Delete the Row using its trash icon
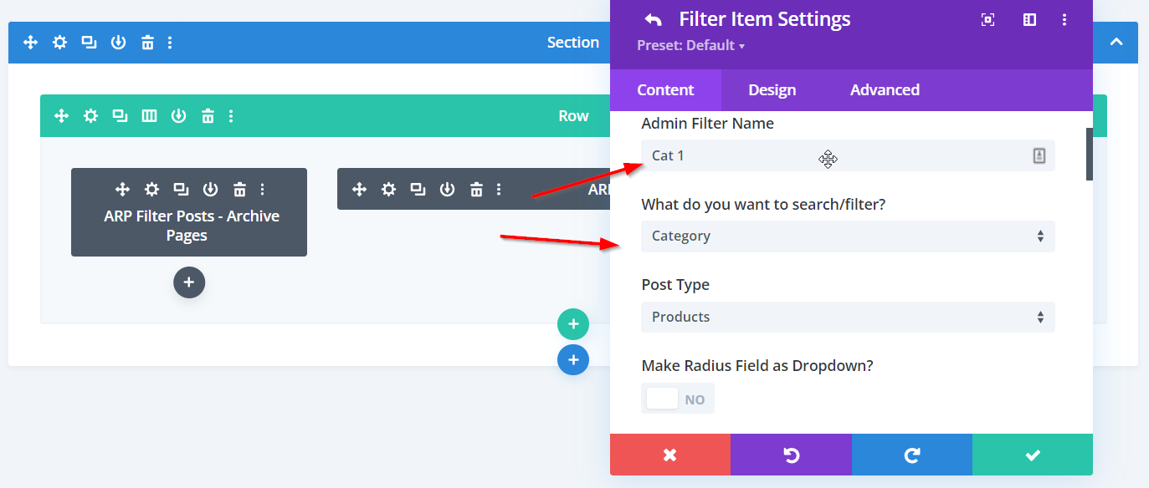Screen dimensions: 1149x488 208,116
